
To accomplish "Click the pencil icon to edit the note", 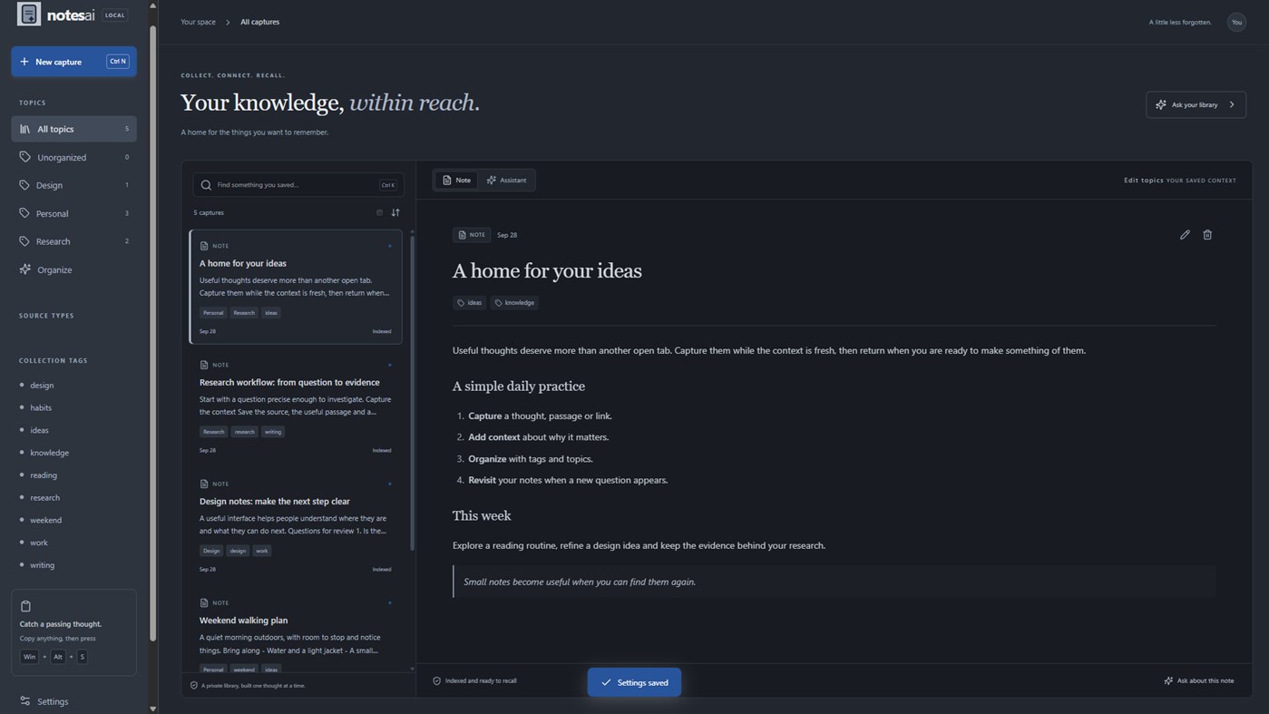I will (1185, 235).
